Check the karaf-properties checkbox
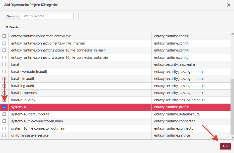 [4, 93]
